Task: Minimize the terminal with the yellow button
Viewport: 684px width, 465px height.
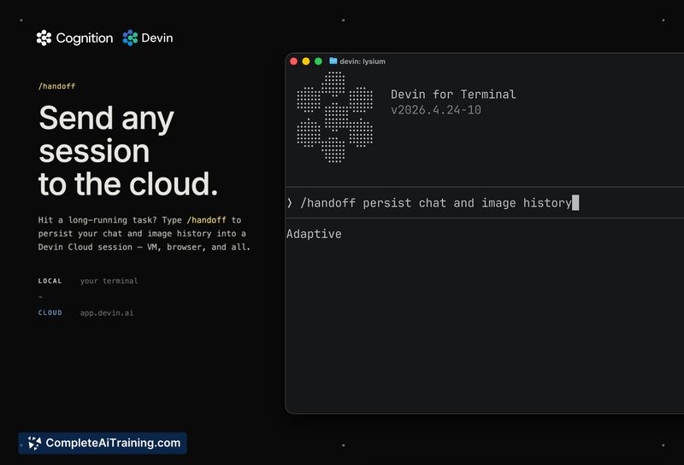Action: coord(306,61)
